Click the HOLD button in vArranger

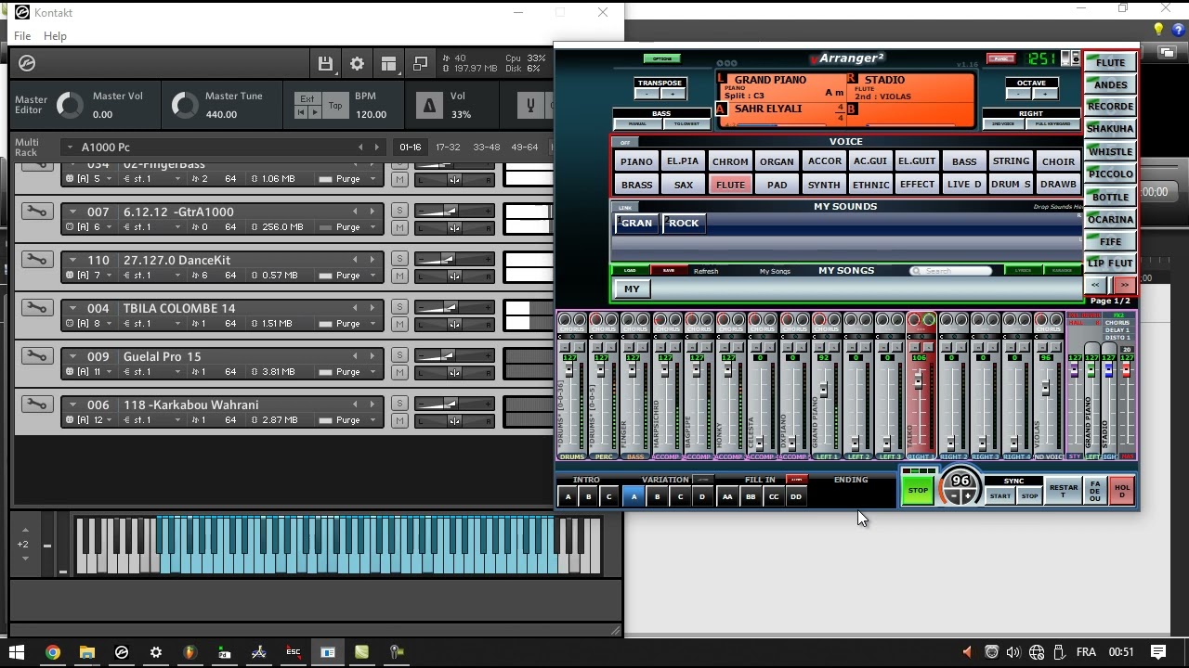point(1122,491)
